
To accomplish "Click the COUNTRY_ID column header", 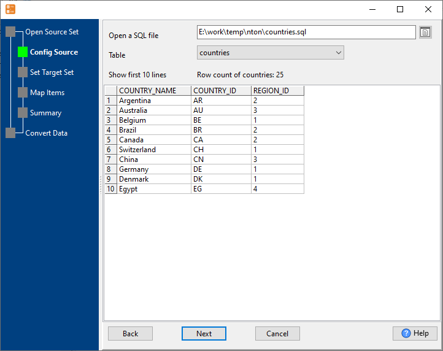I will pos(221,91).
